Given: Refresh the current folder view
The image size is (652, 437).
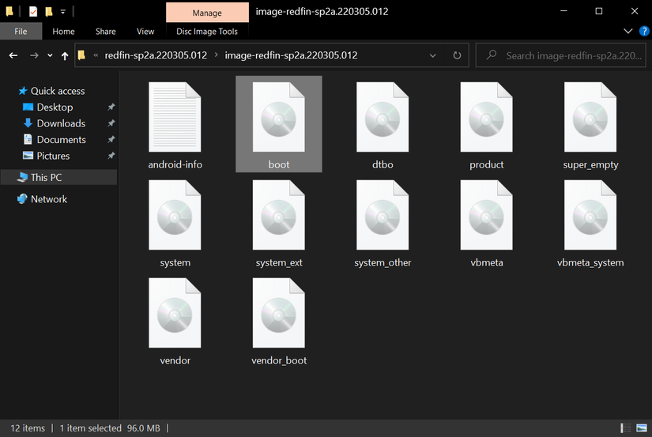Looking at the screenshot, I should (x=457, y=55).
